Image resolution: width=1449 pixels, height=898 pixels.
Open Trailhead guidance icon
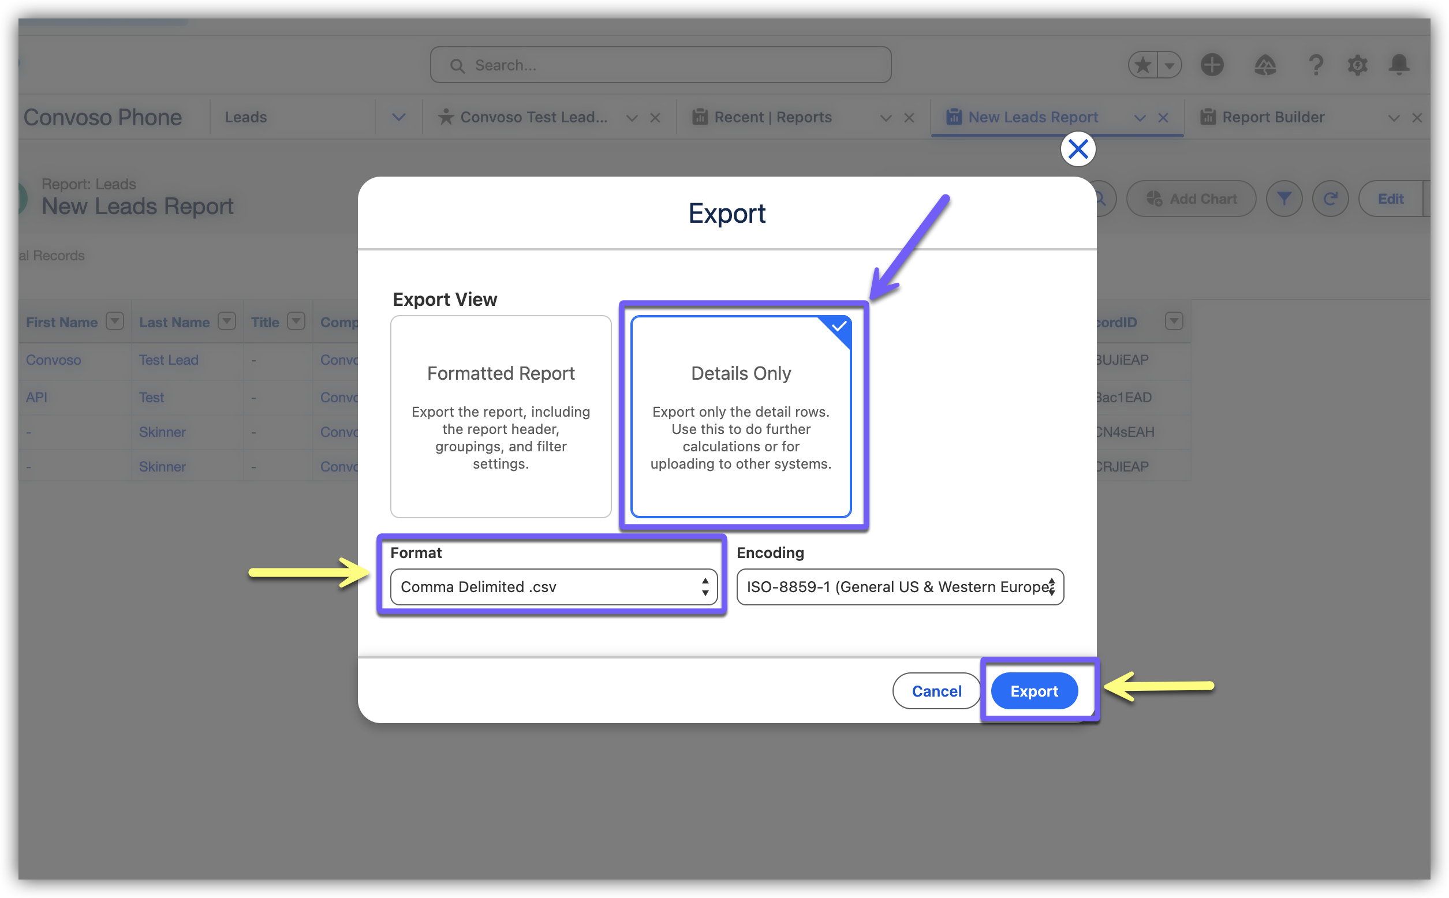coord(1265,65)
